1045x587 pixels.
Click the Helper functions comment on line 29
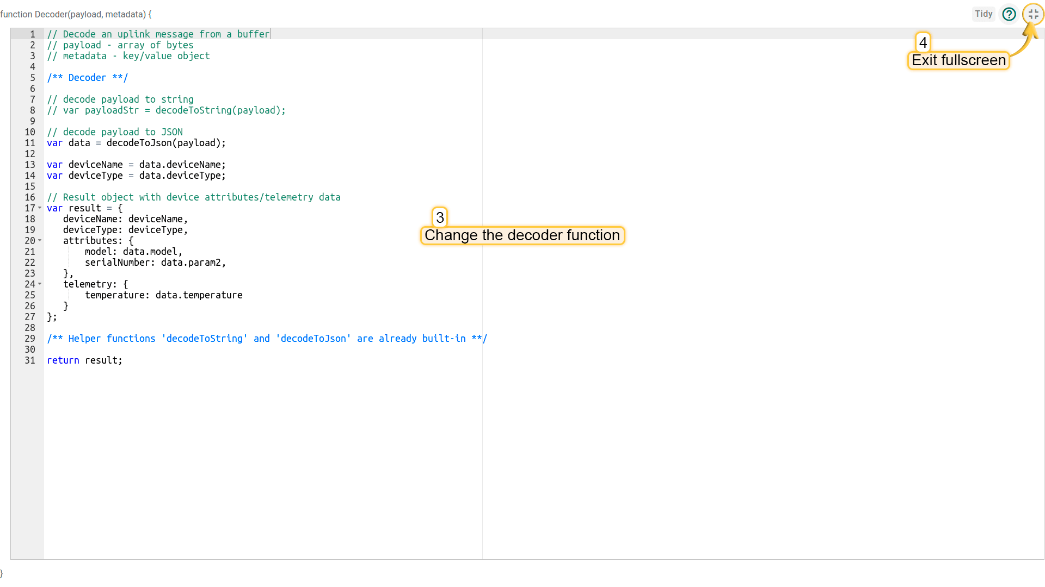(267, 339)
